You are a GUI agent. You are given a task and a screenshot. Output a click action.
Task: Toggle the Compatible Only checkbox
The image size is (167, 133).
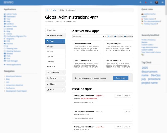115,36
